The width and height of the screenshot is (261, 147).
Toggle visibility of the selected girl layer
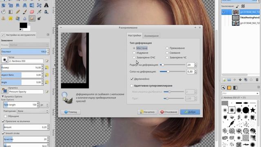coord(223,12)
